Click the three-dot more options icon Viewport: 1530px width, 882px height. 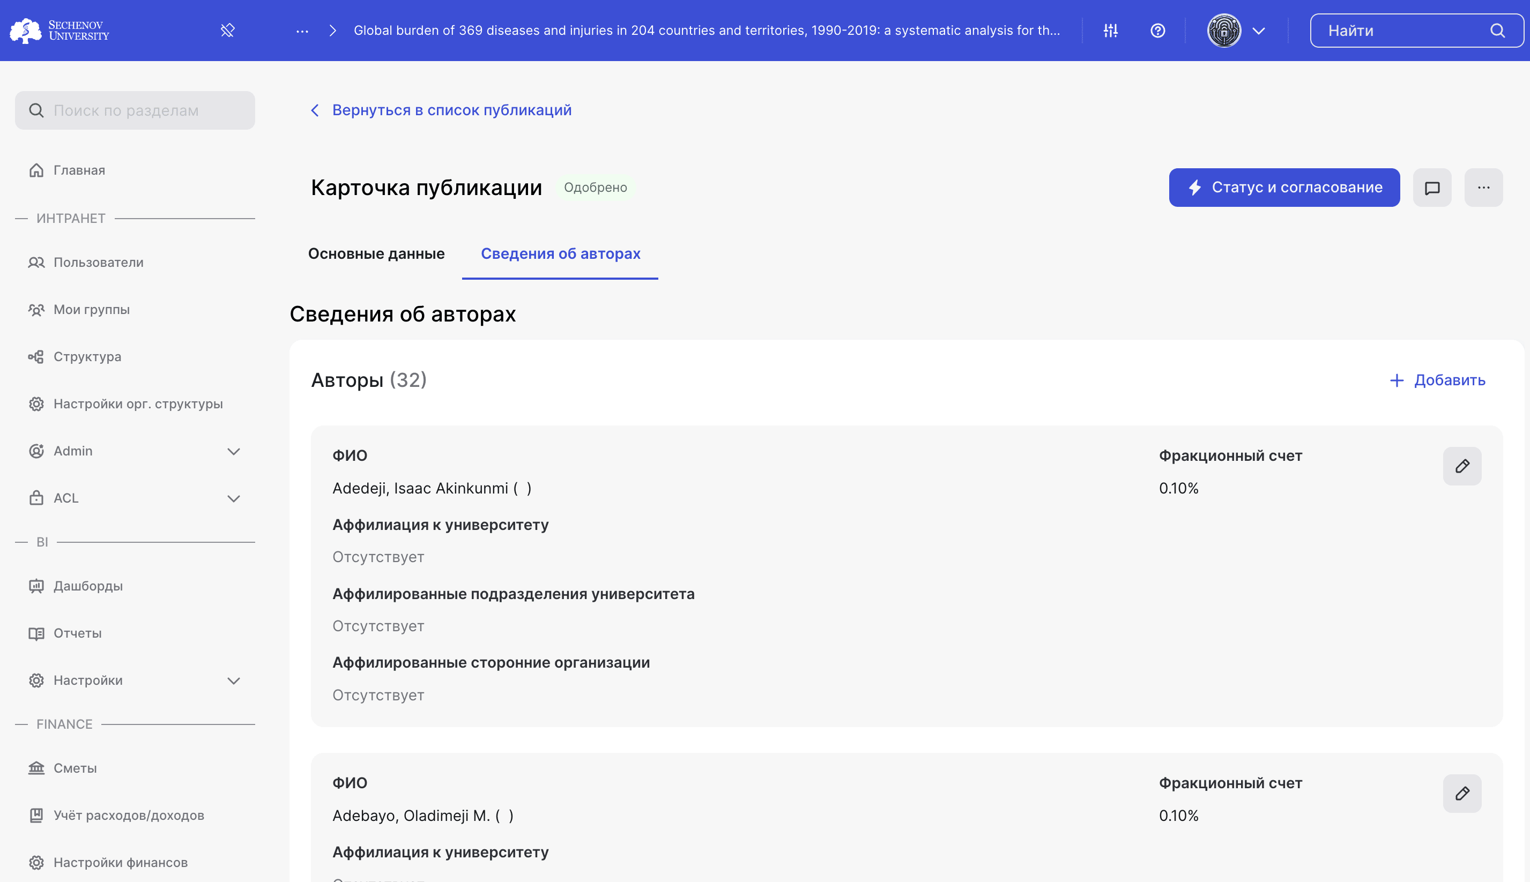[1484, 187]
